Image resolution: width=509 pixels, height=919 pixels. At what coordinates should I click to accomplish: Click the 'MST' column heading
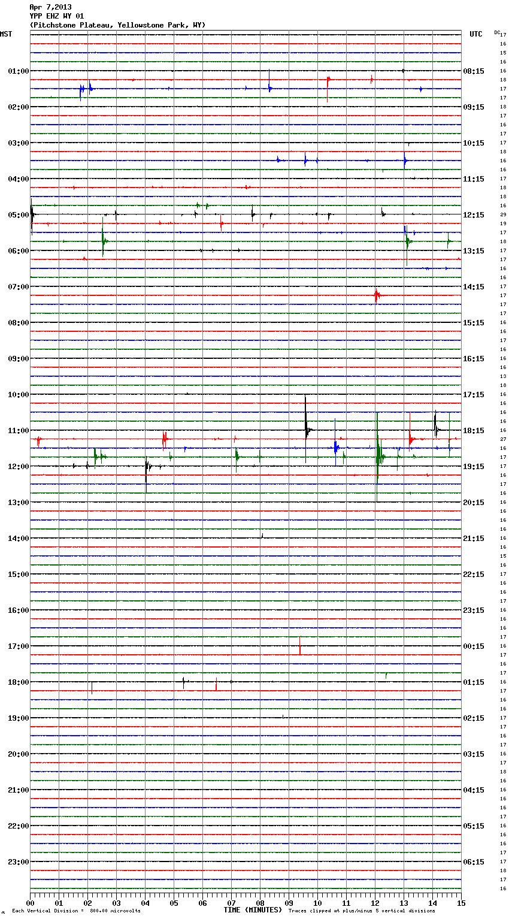[x=6, y=34]
